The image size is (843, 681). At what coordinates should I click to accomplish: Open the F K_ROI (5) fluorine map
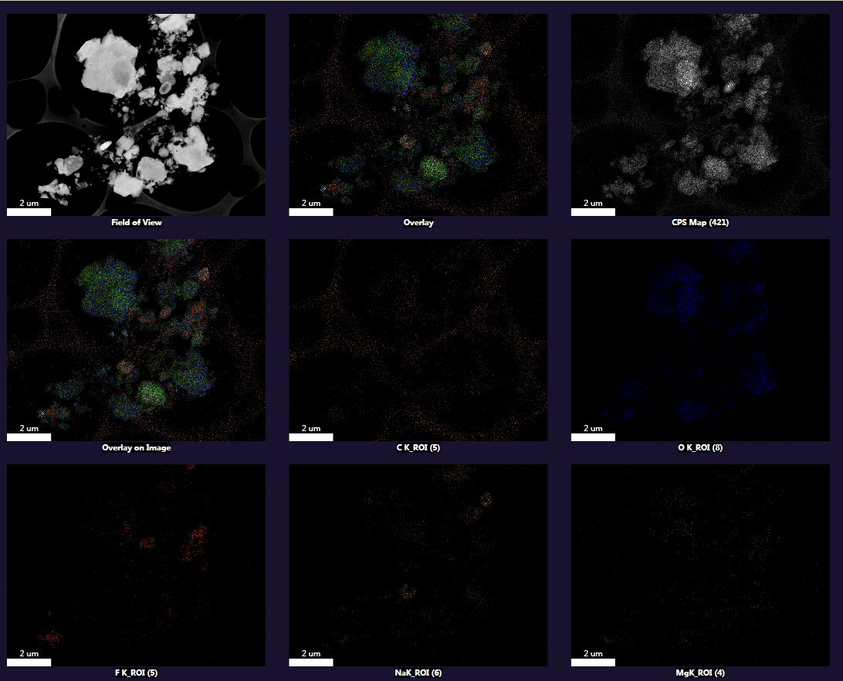coord(136,565)
